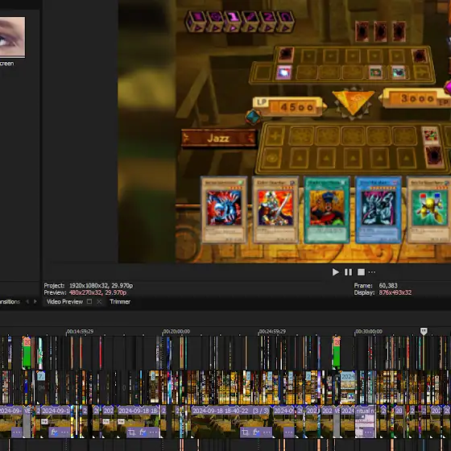Open the ellipsis menu on the light ritual clip

368,432
